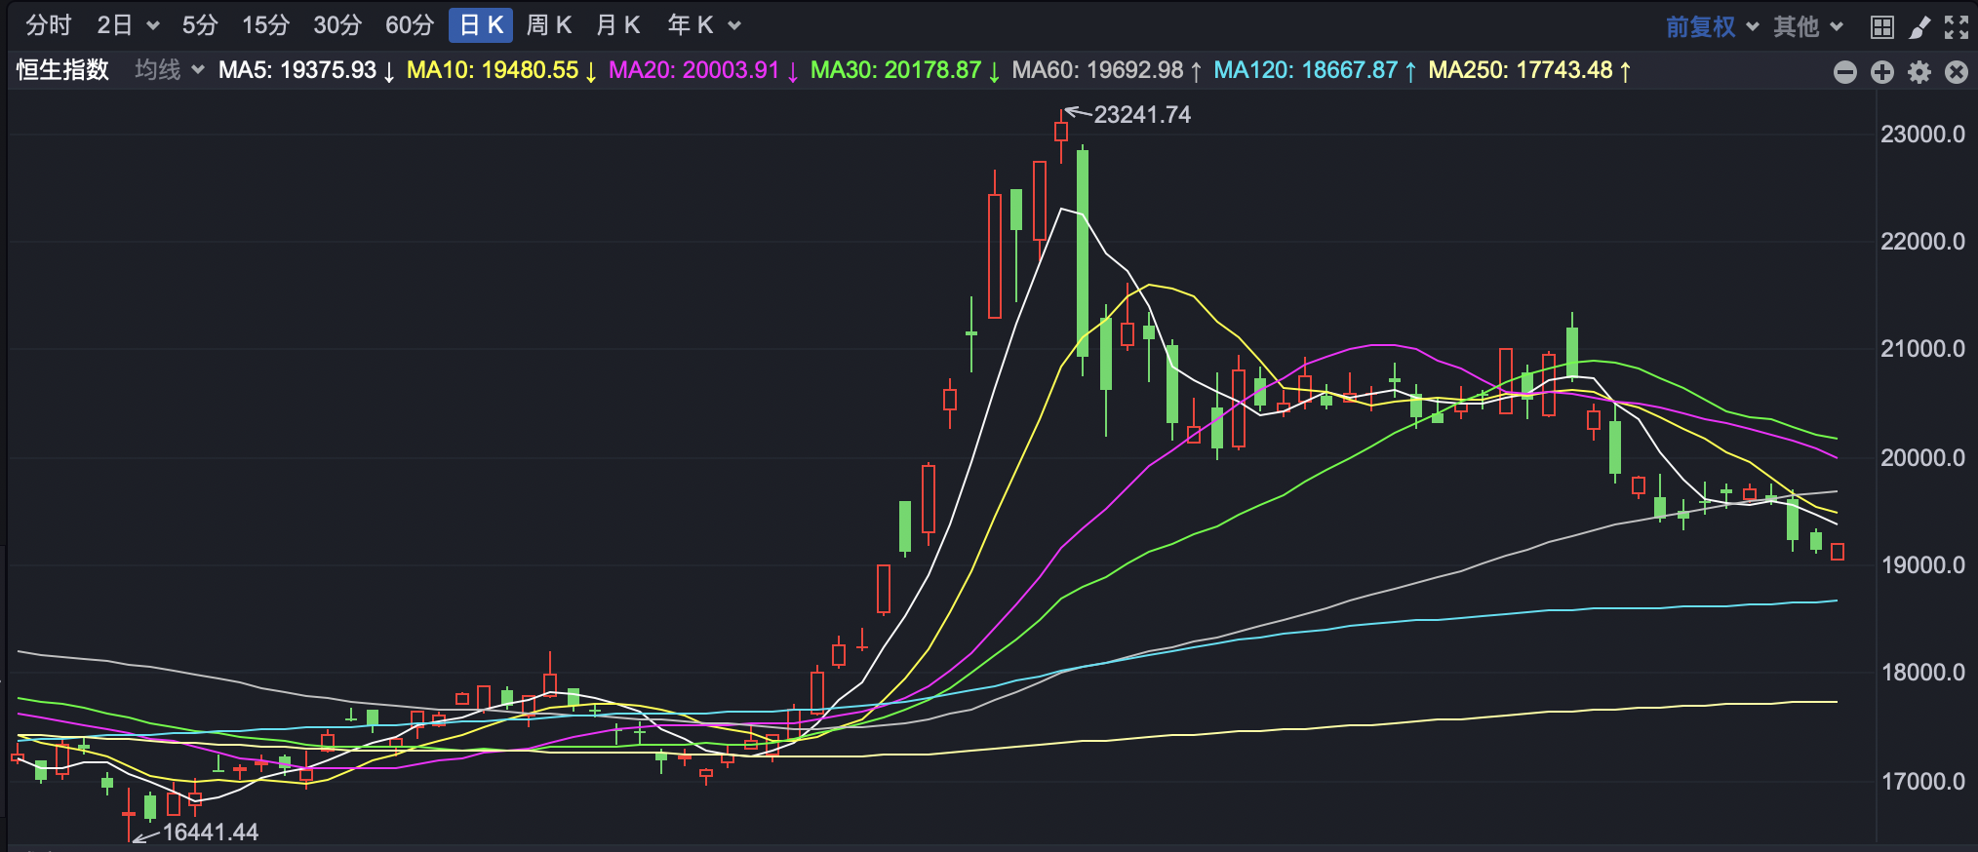Expand the 2日 dropdown arrow

[153, 26]
